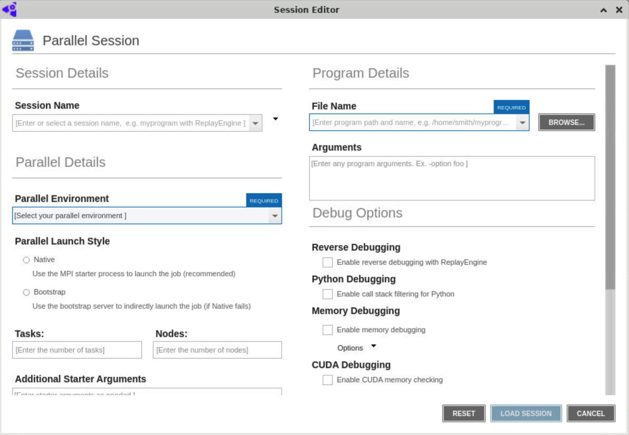Open the File Name history dropdown
This screenshot has width=629, height=435.
pos(522,123)
